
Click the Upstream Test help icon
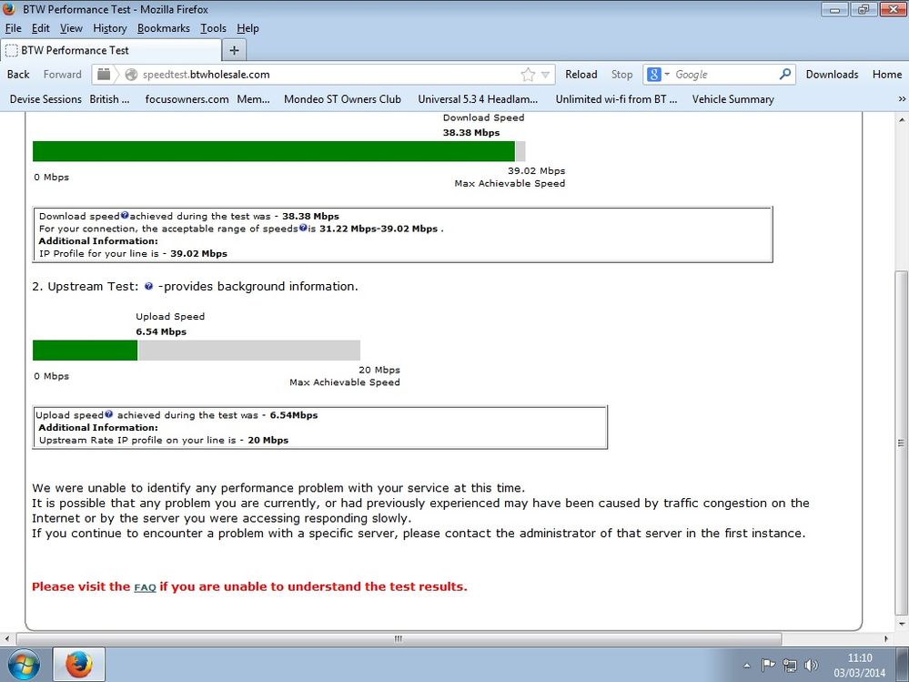point(149,286)
